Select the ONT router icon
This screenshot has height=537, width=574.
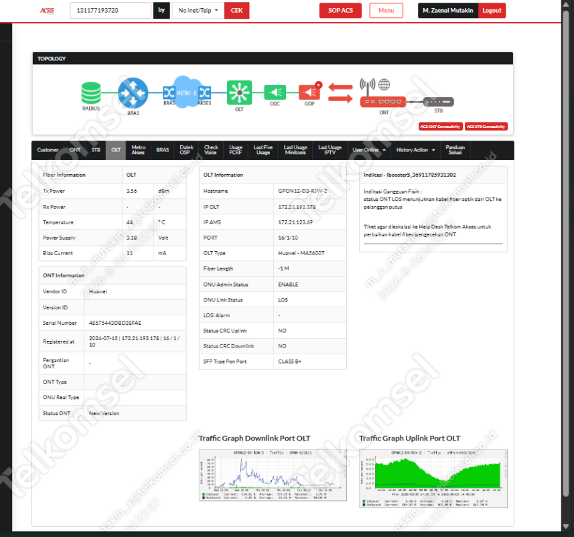tap(383, 102)
